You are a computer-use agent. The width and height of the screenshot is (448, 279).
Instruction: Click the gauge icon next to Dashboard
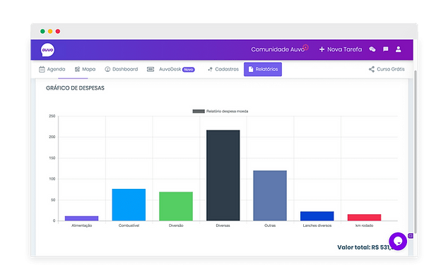[x=107, y=69]
